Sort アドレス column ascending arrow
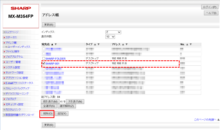The width and height of the screenshot is (220, 130). tap(123, 44)
